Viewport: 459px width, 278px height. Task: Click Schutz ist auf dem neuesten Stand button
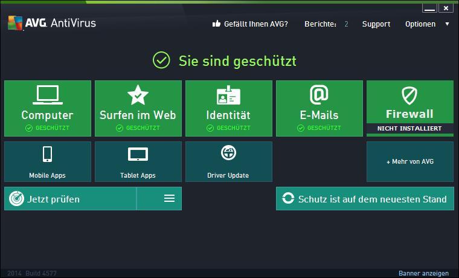[365, 199]
